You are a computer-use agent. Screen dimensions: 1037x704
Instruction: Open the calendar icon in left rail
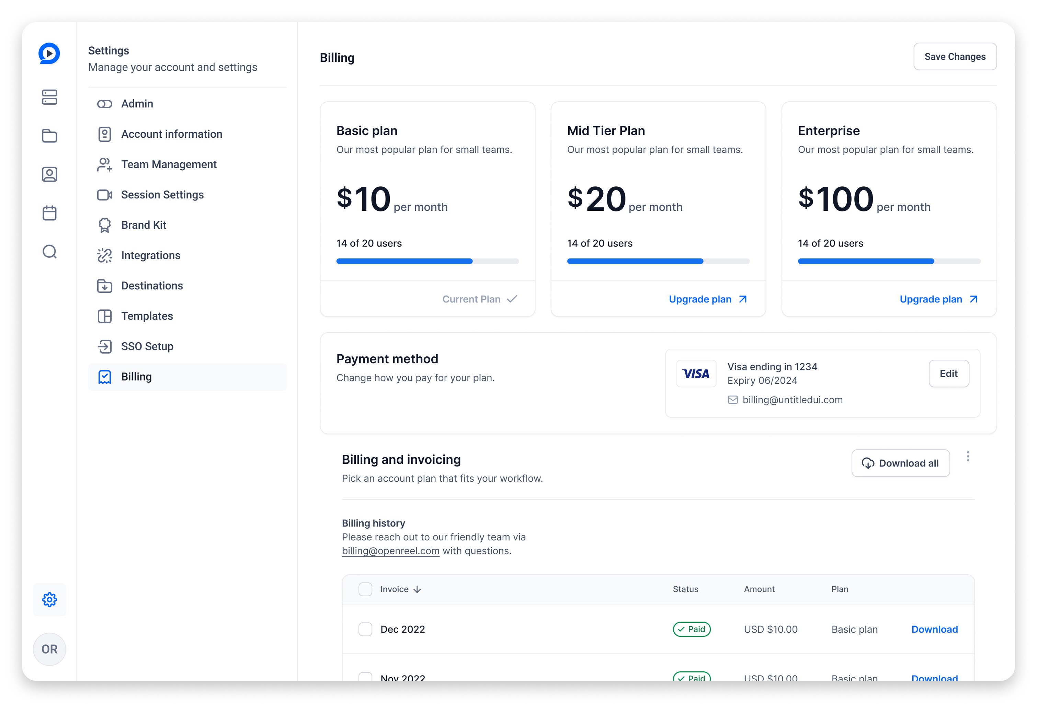[49, 213]
